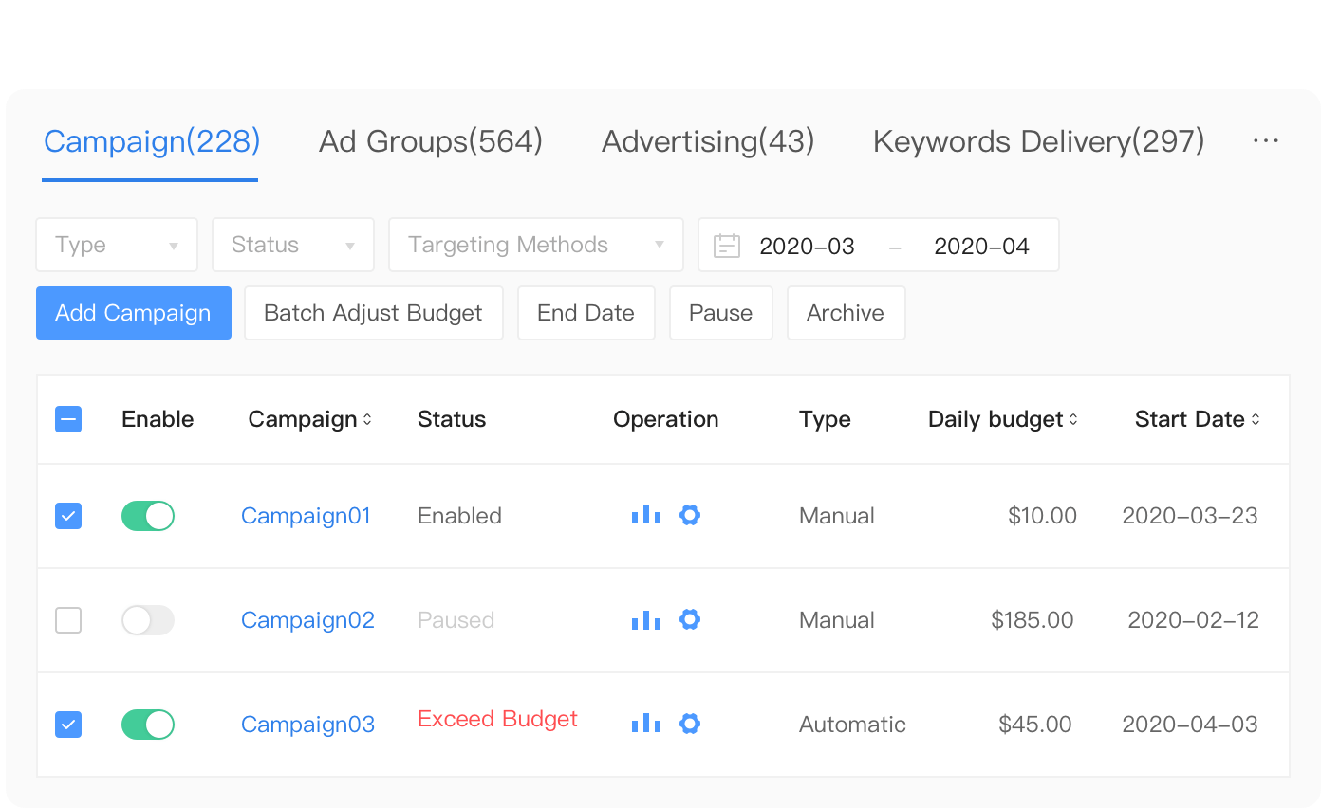This screenshot has width=1321, height=808.
Task: Open Campaign03 settings gear icon
Action: tap(690, 724)
